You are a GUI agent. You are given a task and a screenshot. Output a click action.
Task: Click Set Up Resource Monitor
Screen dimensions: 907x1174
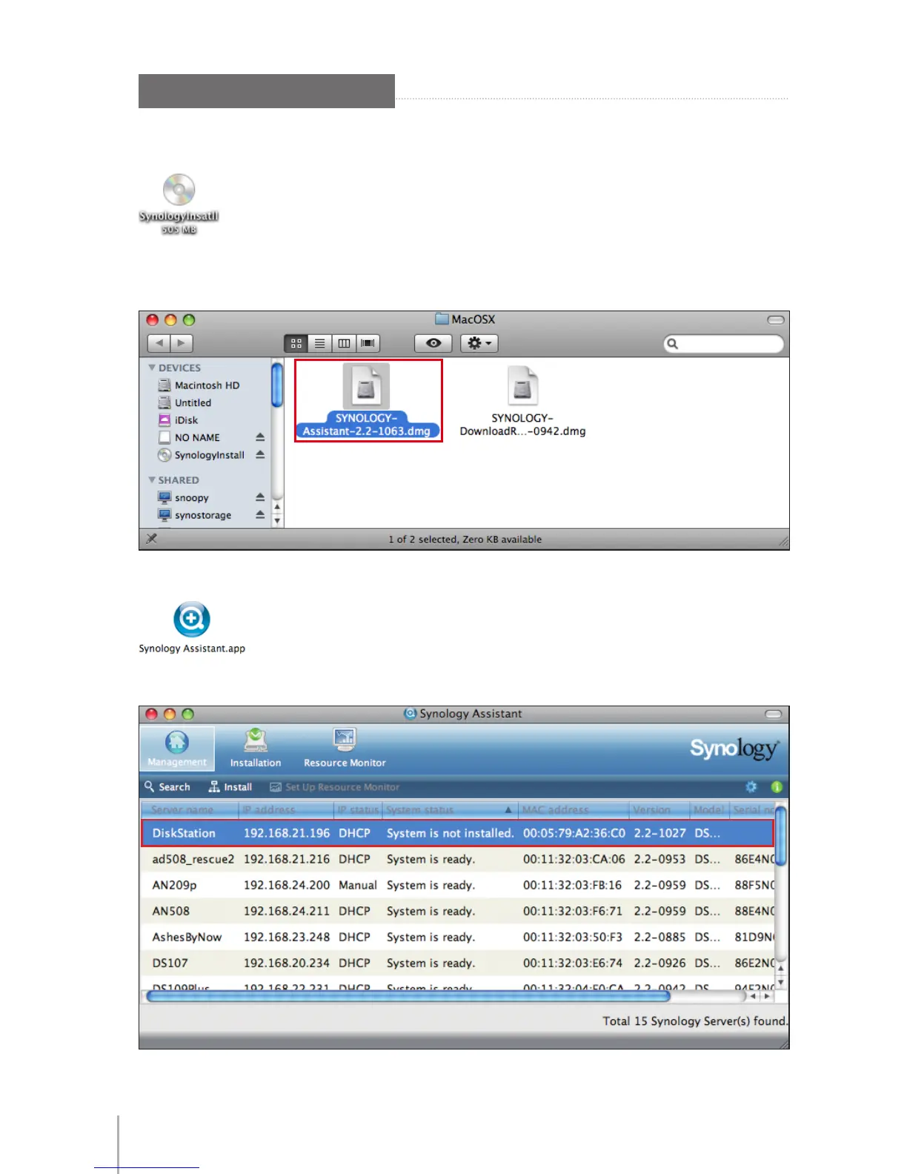tap(334, 787)
